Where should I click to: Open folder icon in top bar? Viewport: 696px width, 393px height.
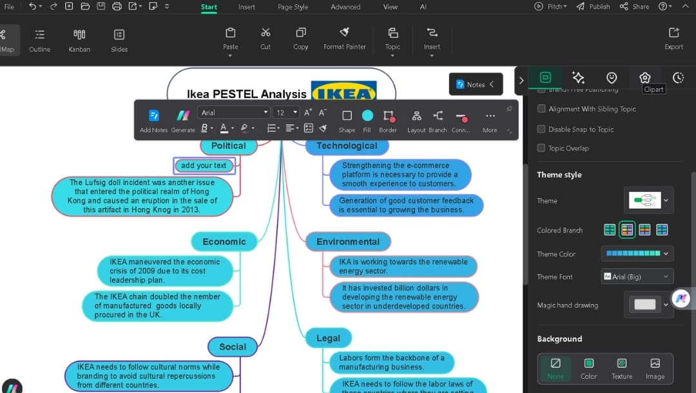85,6
